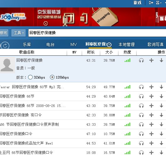Sort by 大小 column header

click(109, 52)
